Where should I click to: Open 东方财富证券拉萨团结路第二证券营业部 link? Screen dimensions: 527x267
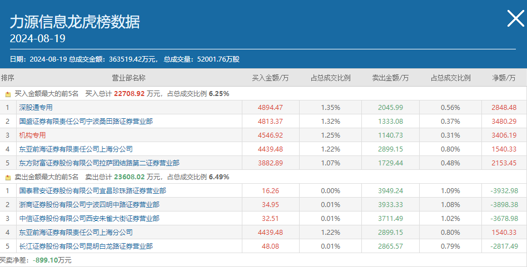[x=99, y=163]
